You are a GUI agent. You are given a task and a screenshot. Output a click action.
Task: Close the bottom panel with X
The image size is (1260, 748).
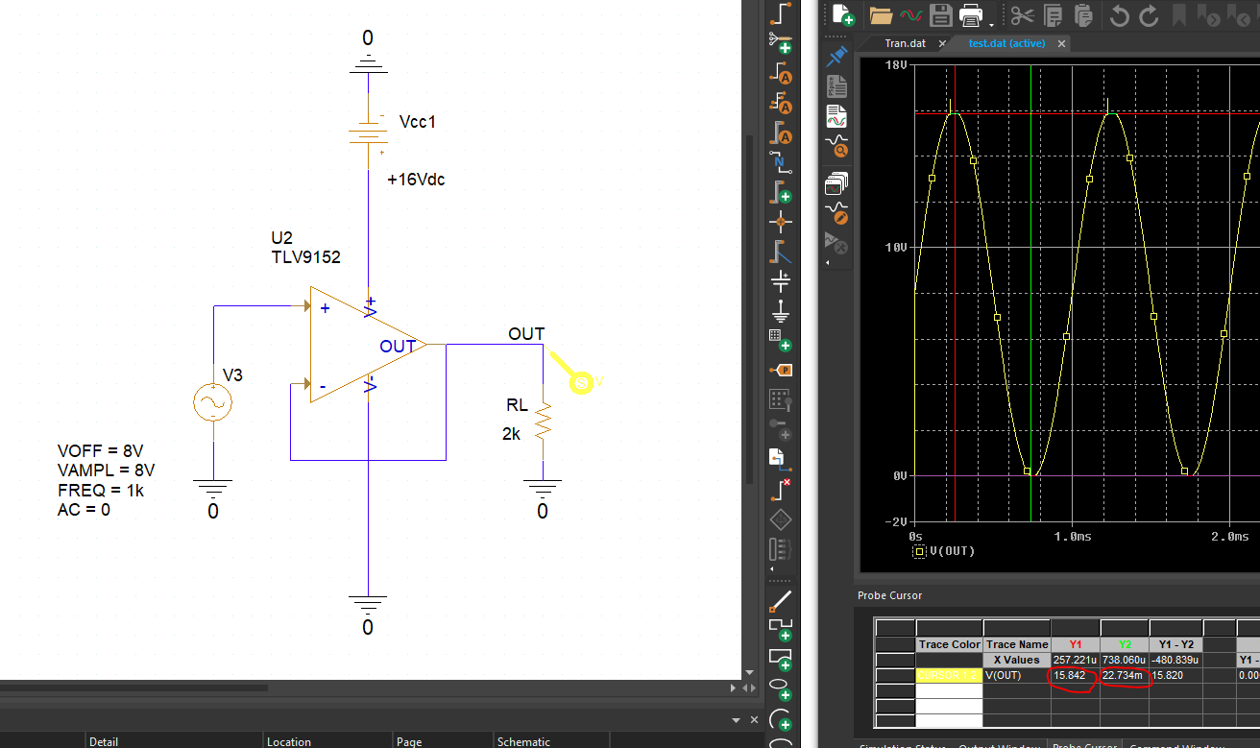[752, 719]
